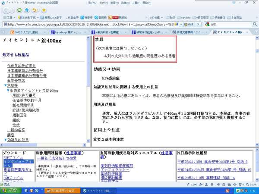Open the 发送到手机 dropdown arrow

(38, 18)
